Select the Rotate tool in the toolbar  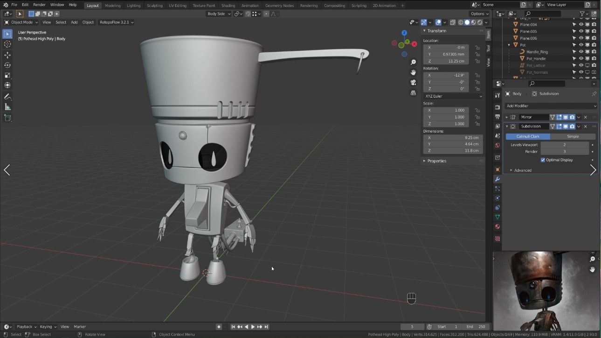coord(7,65)
